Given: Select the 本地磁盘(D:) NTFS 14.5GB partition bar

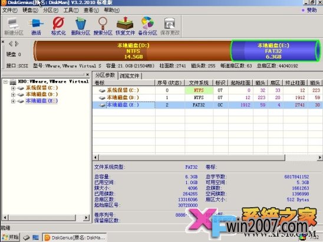Looking at the screenshot, I should (x=133, y=51).
